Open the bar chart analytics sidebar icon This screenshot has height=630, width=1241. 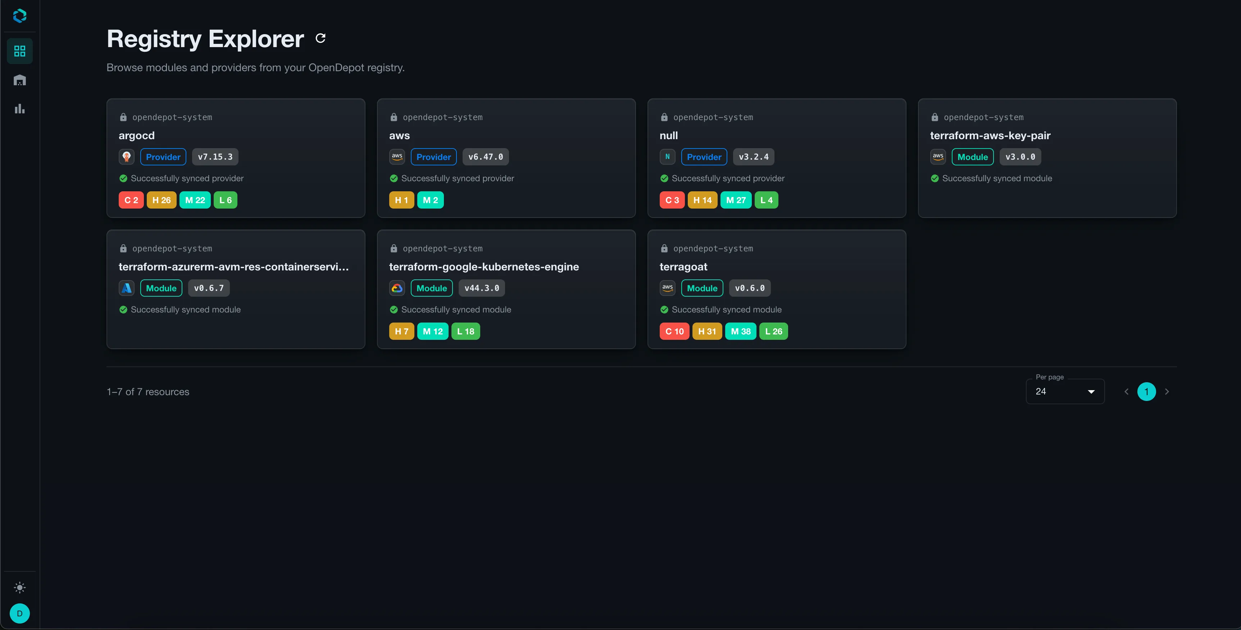pos(20,109)
